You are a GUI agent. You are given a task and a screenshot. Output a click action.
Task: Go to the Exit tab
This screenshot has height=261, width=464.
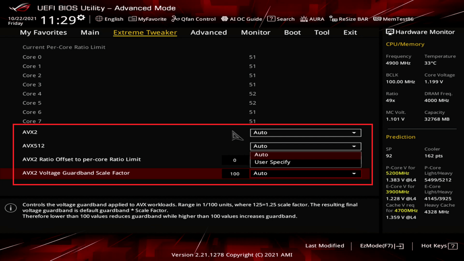[x=350, y=32]
